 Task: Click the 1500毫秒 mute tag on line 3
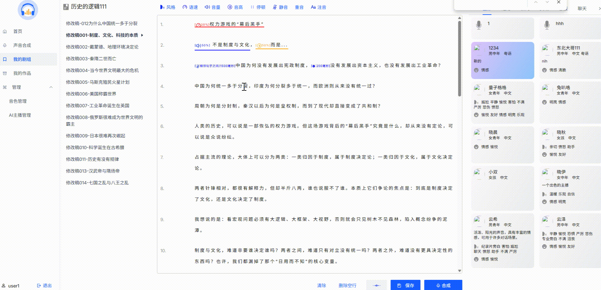tap(215, 66)
